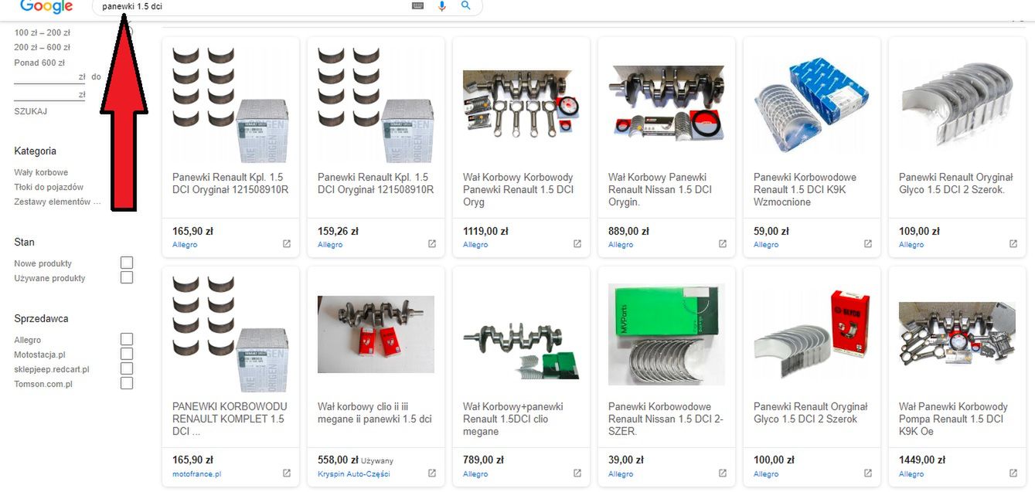Click the 39,00 zł price text
The height and width of the screenshot is (492, 1035).
626,460
